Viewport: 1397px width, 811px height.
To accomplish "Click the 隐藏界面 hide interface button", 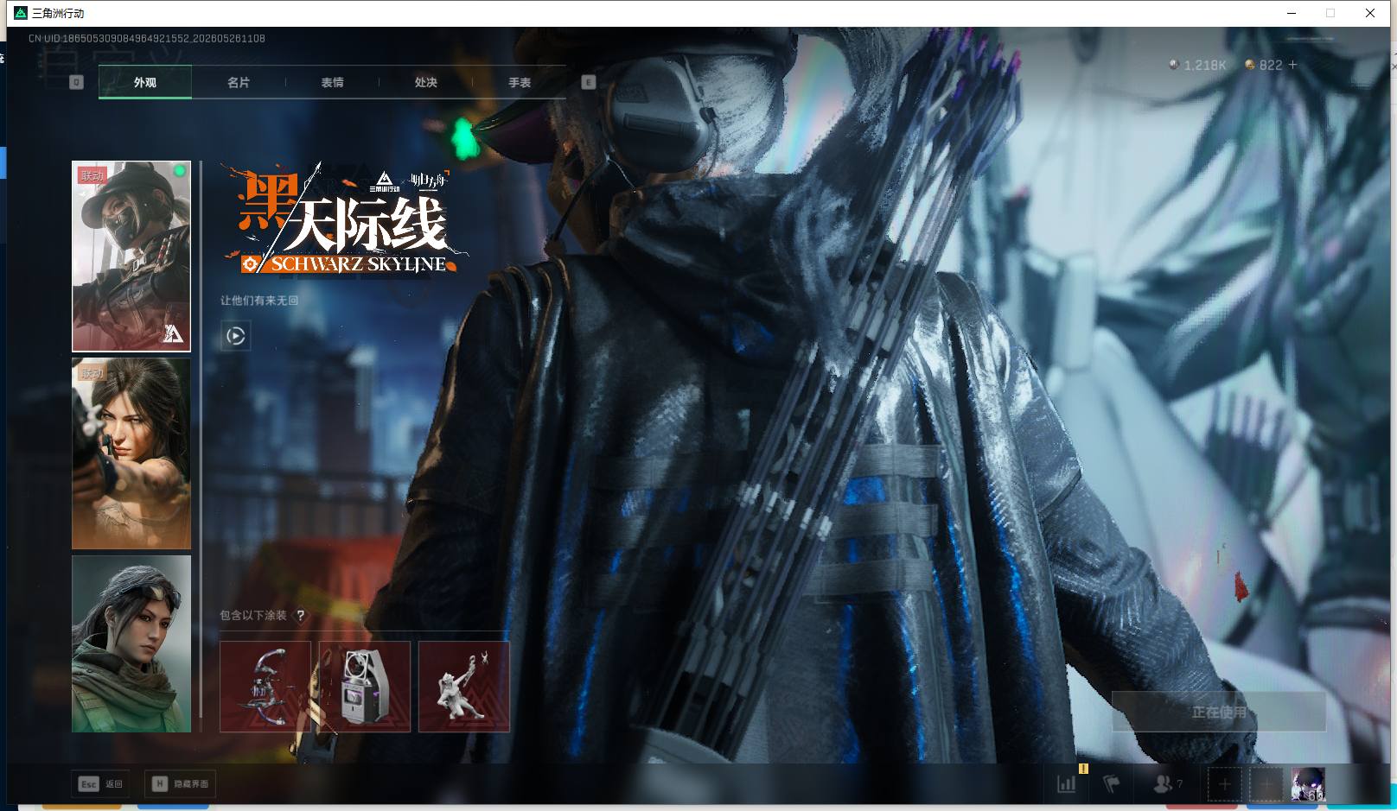I will (180, 784).
